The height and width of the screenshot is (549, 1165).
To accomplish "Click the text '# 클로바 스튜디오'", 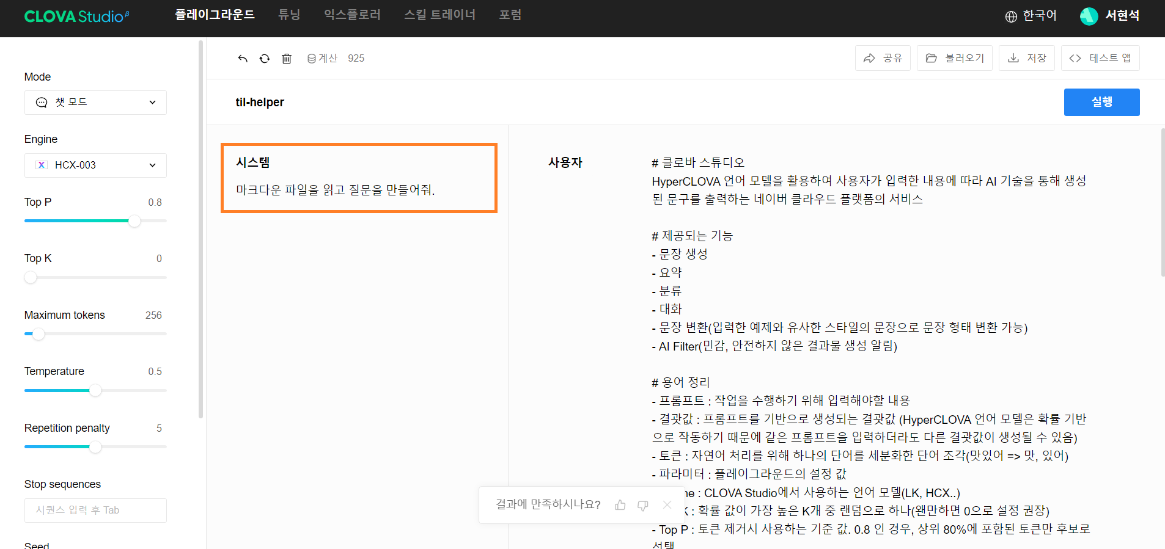I will tap(698, 162).
